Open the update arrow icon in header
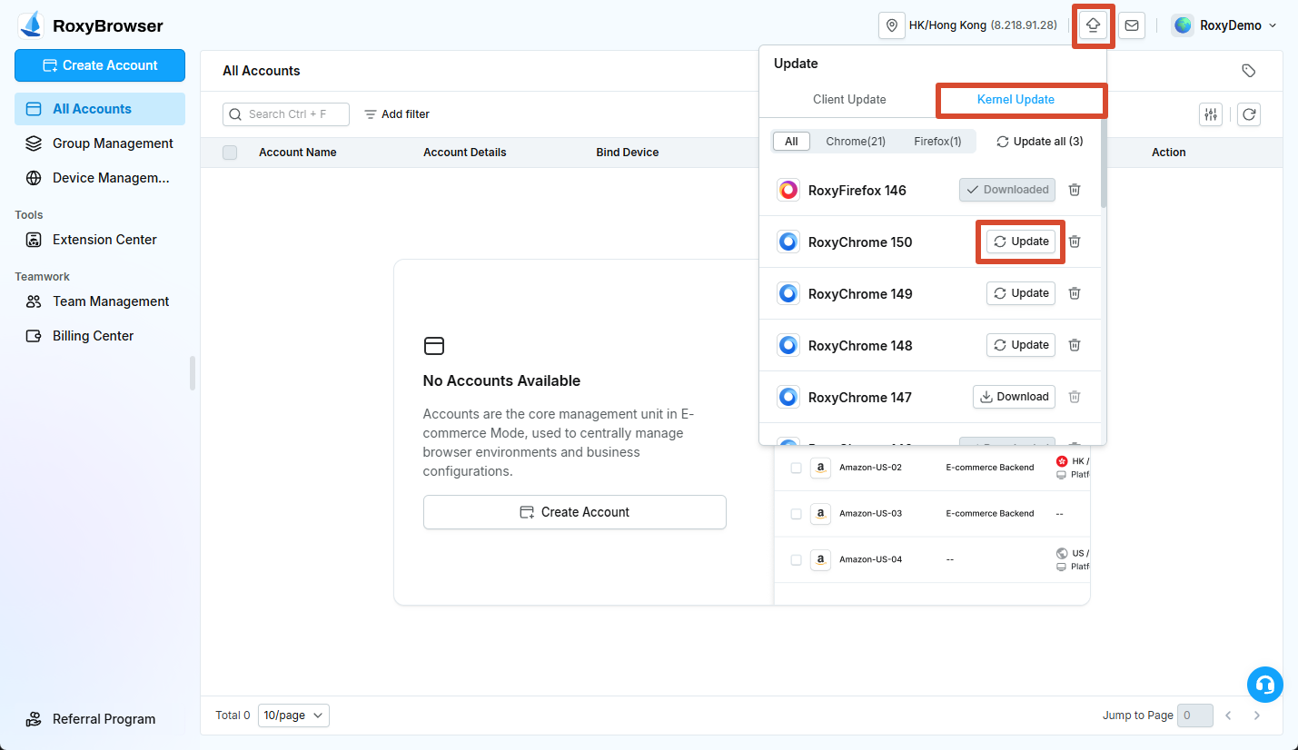This screenshot has height=750, width=1298. point(1094,25)
